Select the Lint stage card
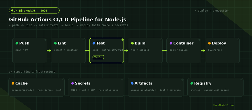The height and width of the screenshot is (110, 252). [x=68, y=50]
